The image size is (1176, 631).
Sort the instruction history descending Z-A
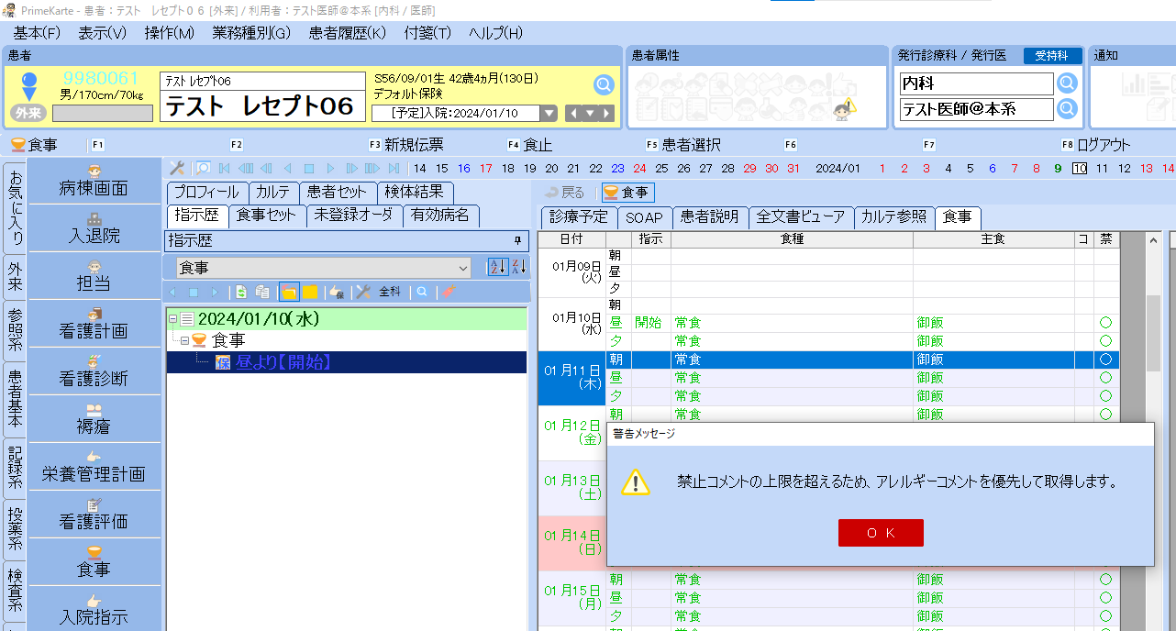tap(518, 267)
